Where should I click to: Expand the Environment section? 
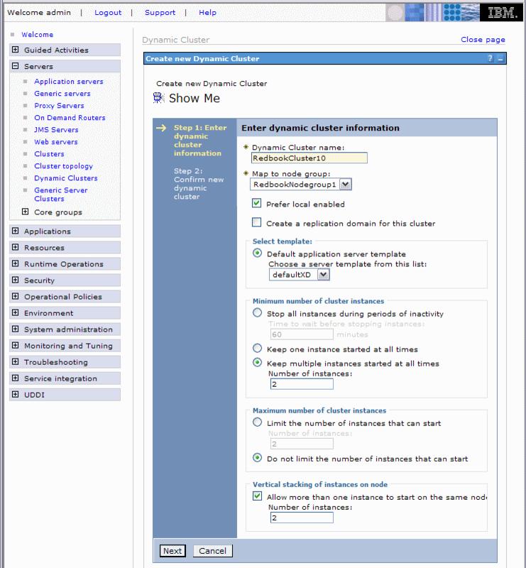coord(15,312)
